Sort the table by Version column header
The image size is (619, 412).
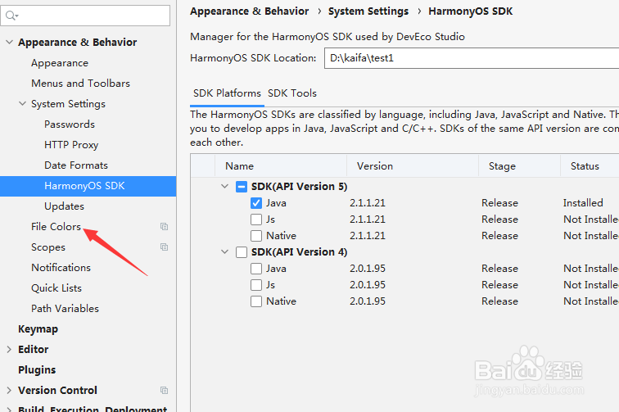pyautogui.click(x=375, y=166)
